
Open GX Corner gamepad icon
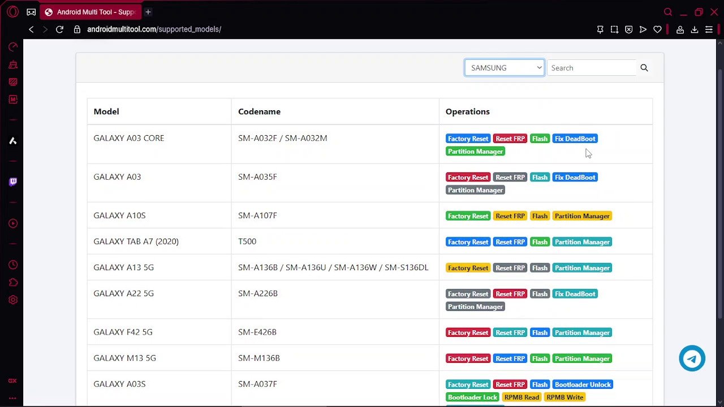pyautogui.click(x=31, y=12)
